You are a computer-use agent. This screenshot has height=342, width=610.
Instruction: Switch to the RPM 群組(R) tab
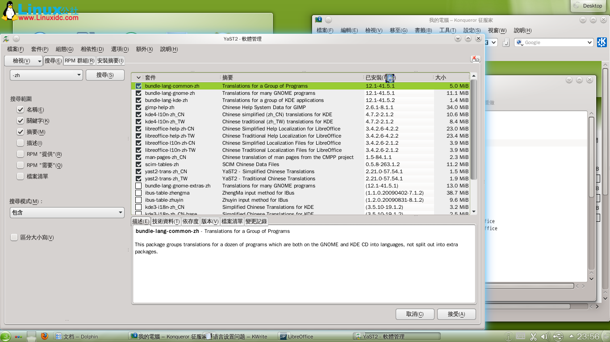point(79,61)
